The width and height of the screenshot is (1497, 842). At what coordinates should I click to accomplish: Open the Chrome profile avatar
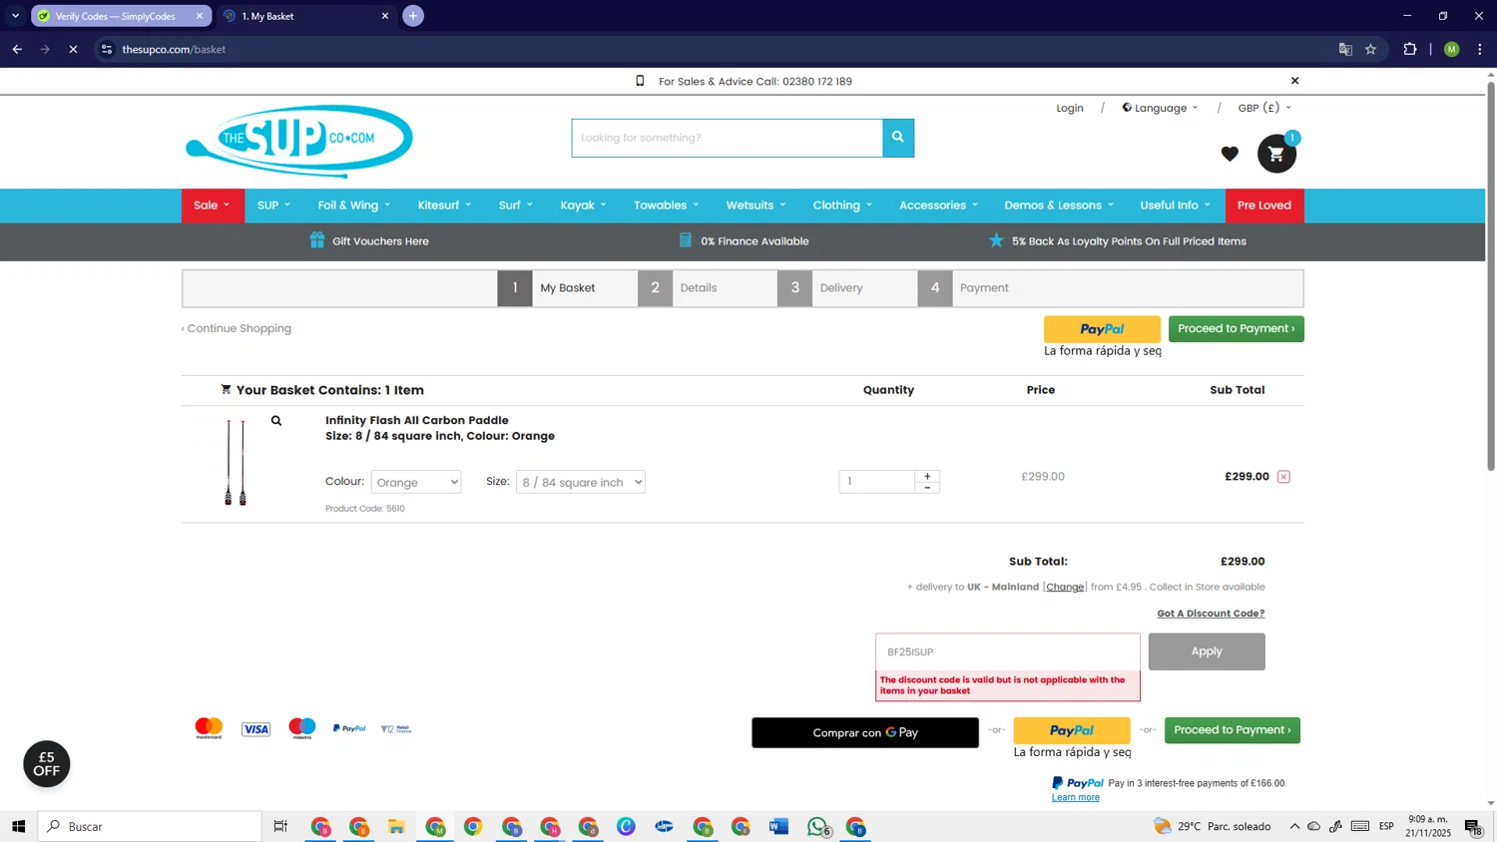(1451, 49)
